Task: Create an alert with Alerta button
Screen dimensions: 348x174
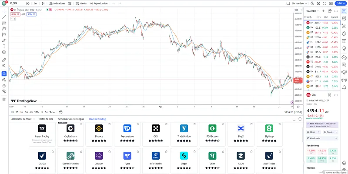Action: pos(81,3)
